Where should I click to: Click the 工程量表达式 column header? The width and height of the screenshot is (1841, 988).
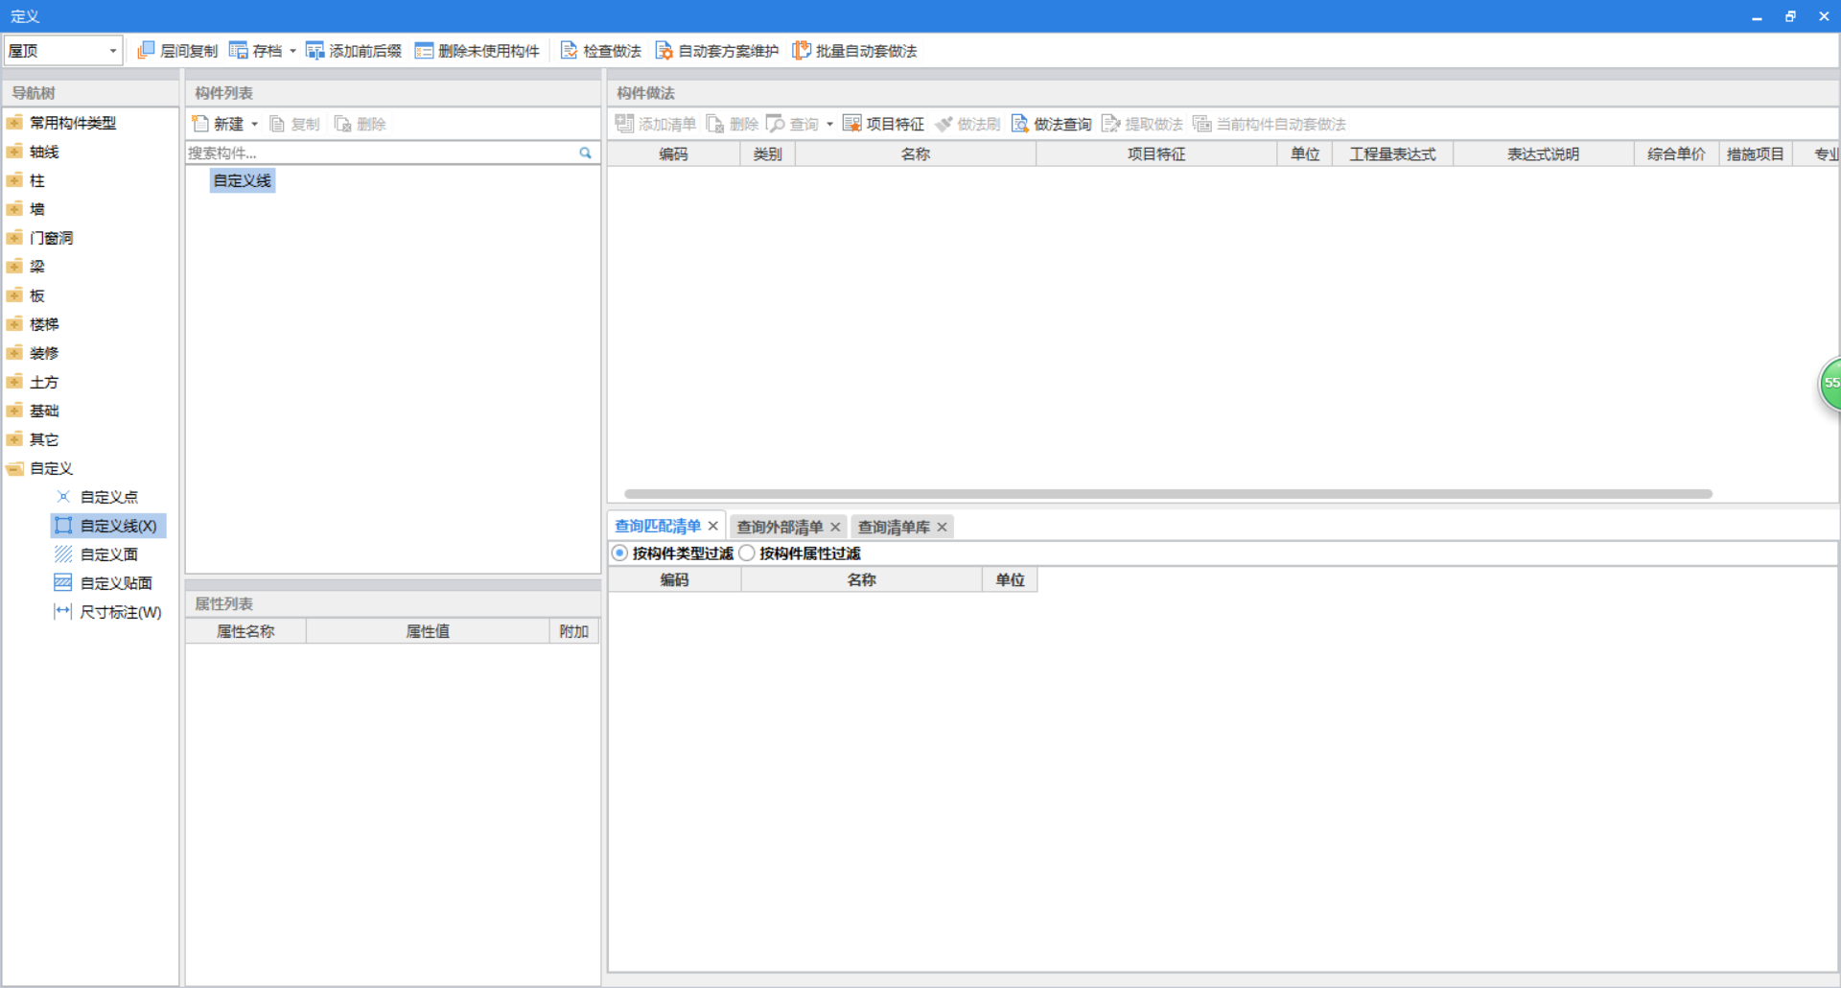[x=1393, y=153]
